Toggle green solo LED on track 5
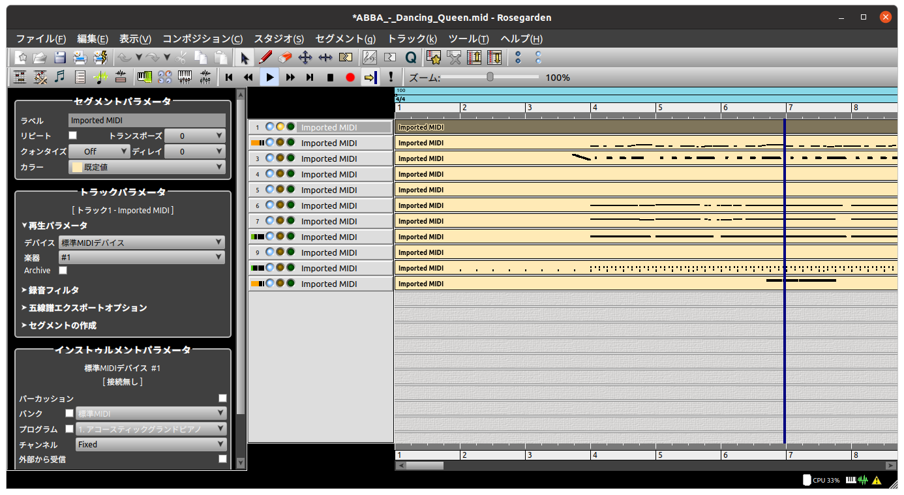 tap(290, 189)
